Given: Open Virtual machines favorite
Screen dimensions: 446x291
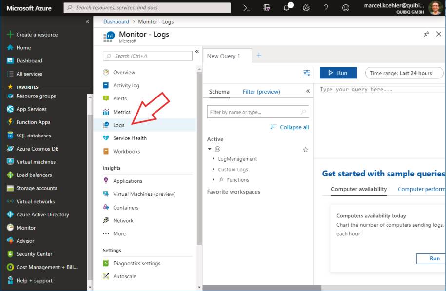Looking at the screenshot, I should (x=31, y=161).
